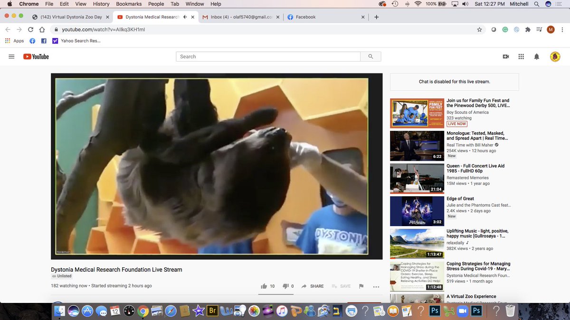Open the People menu
The height and width of the screenshot is (320, 570).
[156, 4]
